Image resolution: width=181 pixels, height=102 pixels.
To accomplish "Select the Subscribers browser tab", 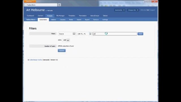I will click(x=41, y=5).
